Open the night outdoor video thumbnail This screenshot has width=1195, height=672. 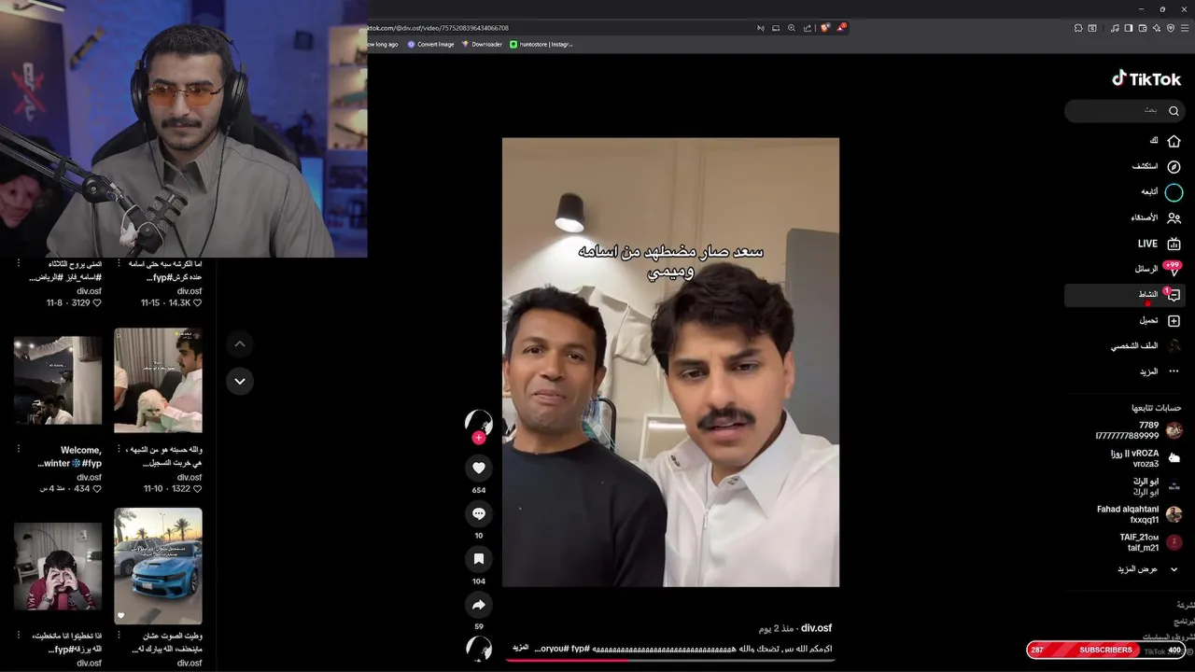point(58,380)
